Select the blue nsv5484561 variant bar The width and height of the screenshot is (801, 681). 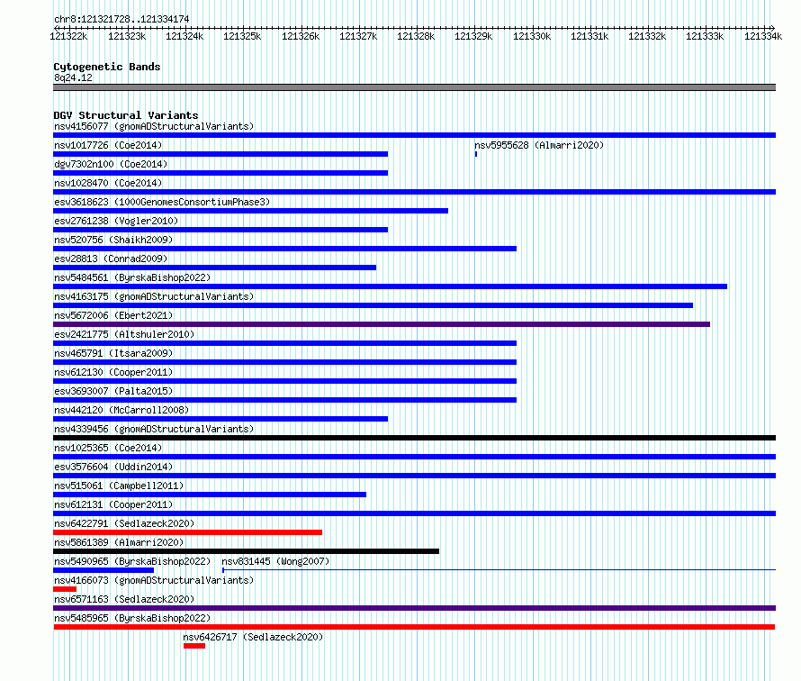(390, 286)
